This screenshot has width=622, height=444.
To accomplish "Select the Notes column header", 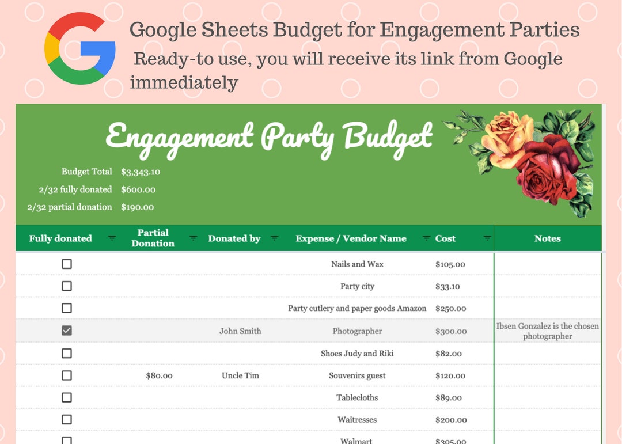I will (x=547, y=238).
